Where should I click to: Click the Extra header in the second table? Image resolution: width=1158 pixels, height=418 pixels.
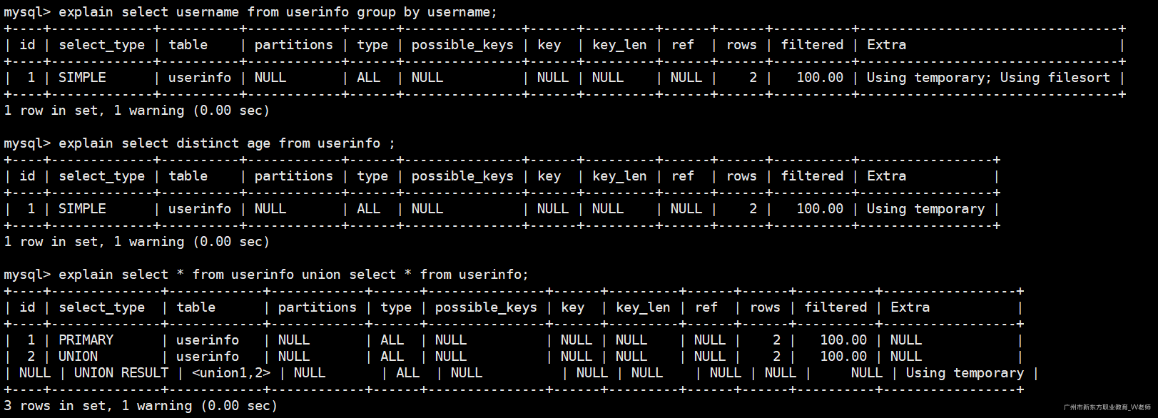click(x=886, y=176)
